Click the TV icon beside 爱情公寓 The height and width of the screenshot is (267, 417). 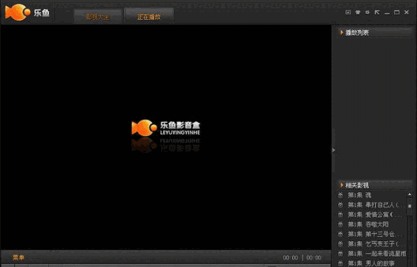pyautogui.click(x=340, y=214)
